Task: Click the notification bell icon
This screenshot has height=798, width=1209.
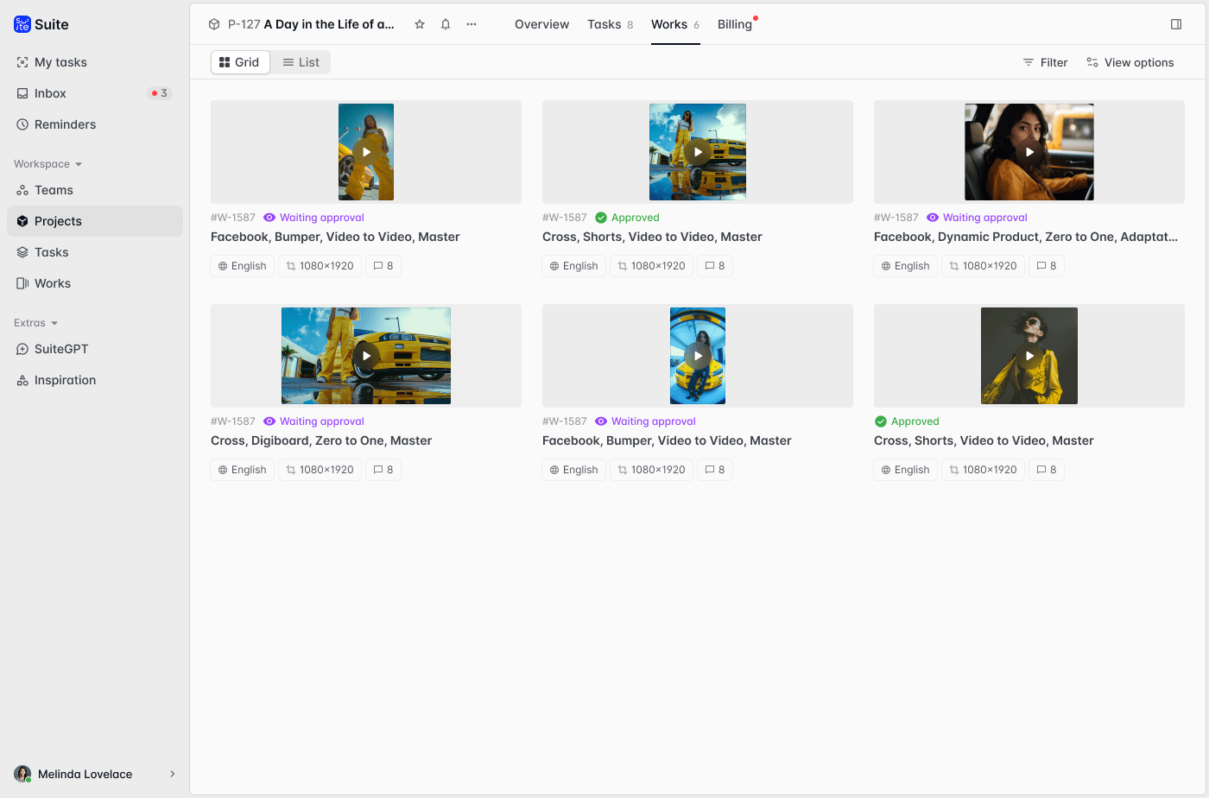Action: [446, 24]
